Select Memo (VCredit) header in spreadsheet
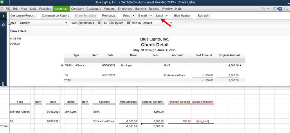290x133 pixels. (x=203, y=102)
